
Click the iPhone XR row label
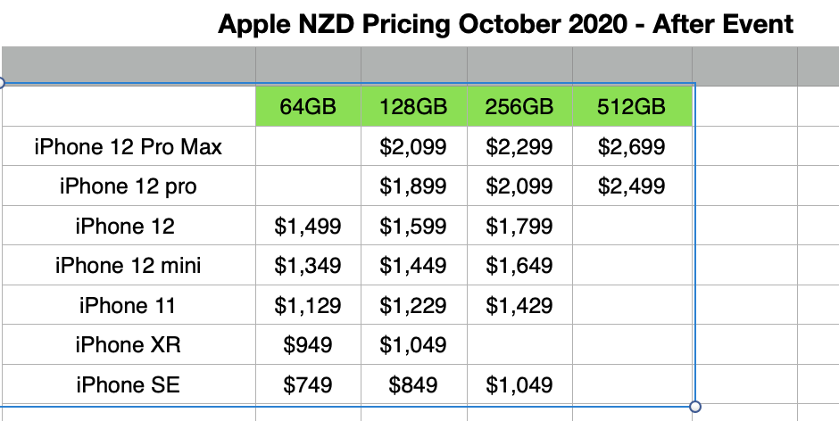pos(129,345)
